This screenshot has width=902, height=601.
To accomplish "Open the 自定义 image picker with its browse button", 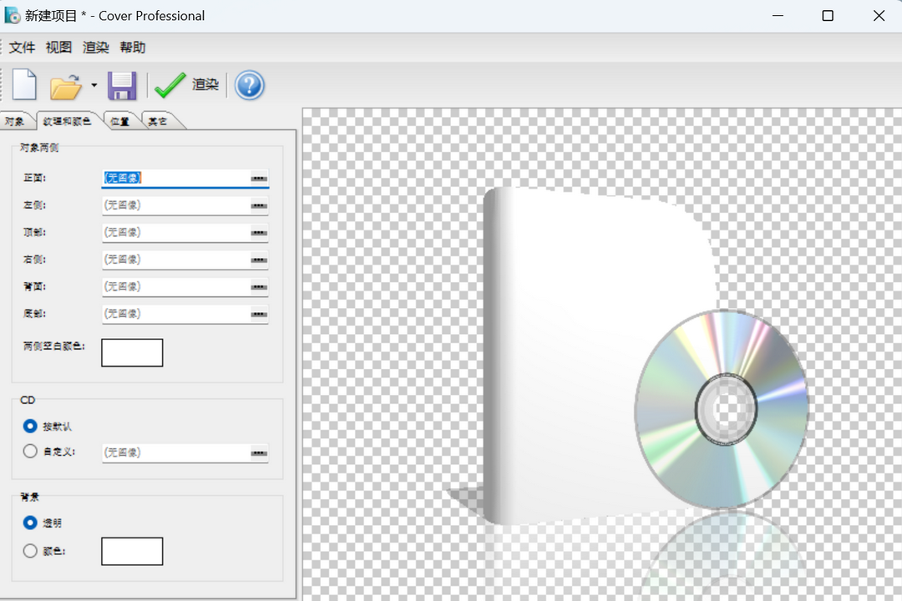I will (259, 452).
